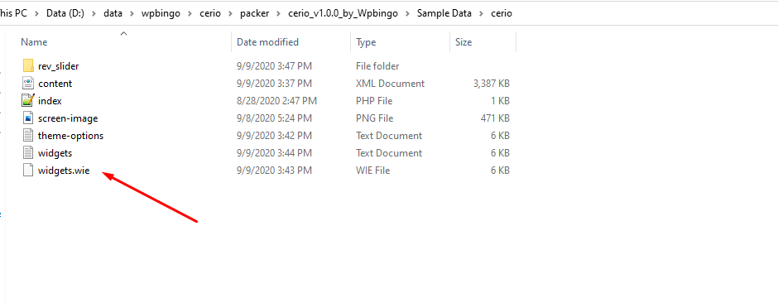Select the theme-options file name
Viewport: 778px width, 303px height.
pos(70,136)
